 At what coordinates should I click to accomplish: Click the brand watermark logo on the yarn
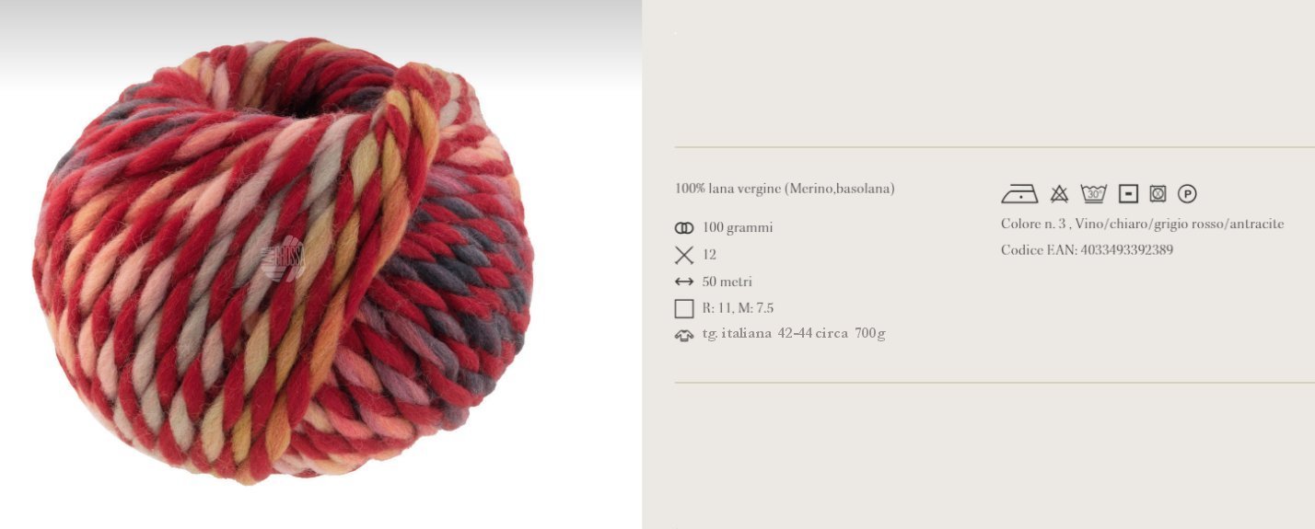[x=283, y=258]
